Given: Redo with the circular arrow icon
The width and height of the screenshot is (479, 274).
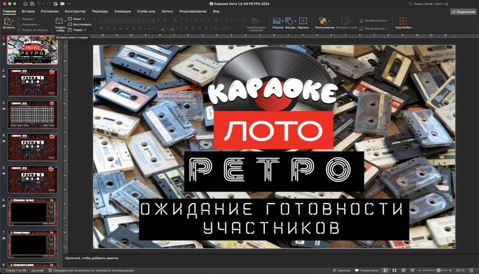Looking at the screenshot, I should coord(49,4).
